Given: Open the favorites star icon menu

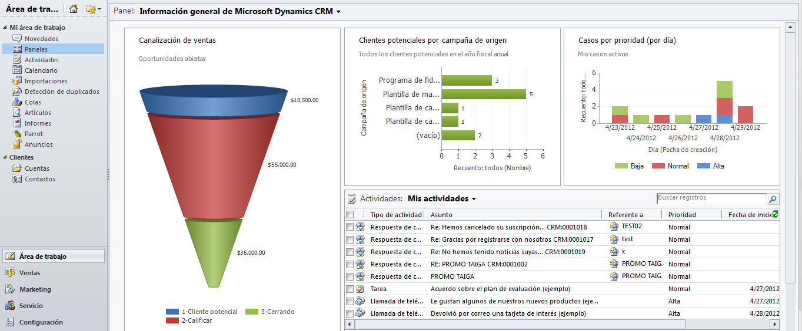Looking at the screenshot, I should pyautogui.click(x=93, y=9).
